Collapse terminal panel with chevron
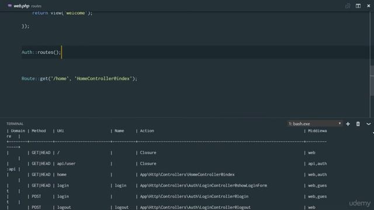The height and width of the screenshot is (210, 374). click(369, 124)
